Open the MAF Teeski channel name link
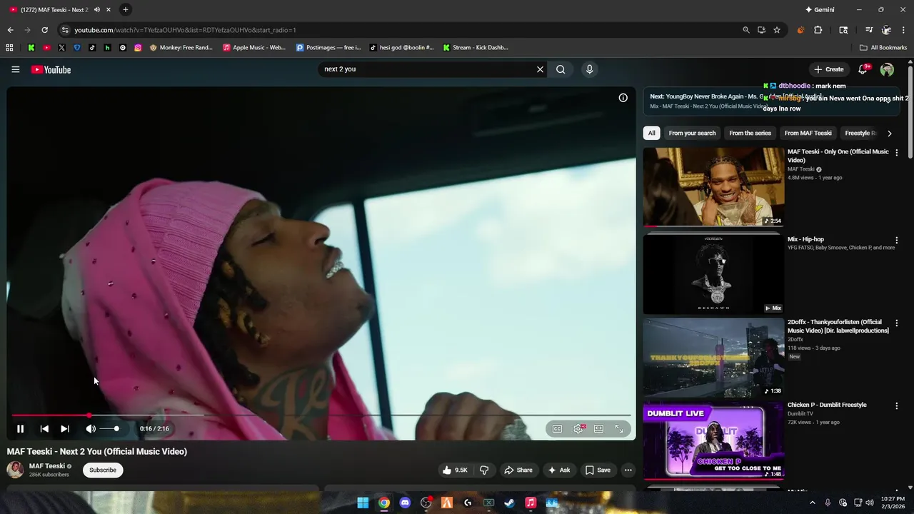Screen dimensions: 914x514 tap(46, 465)
